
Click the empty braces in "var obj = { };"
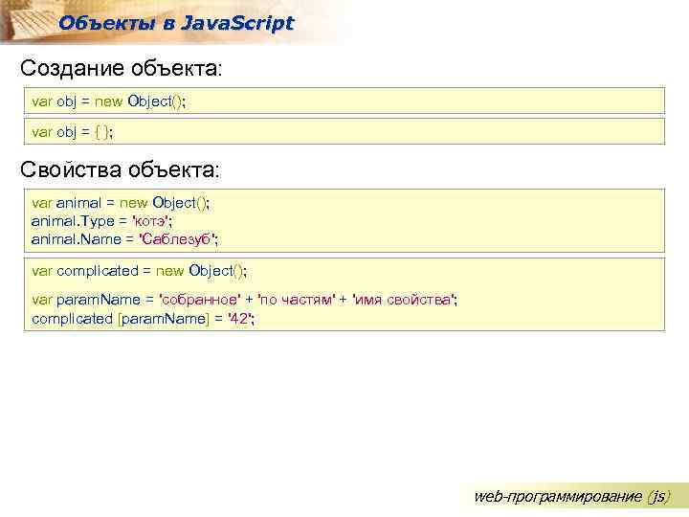coord(100,132)
